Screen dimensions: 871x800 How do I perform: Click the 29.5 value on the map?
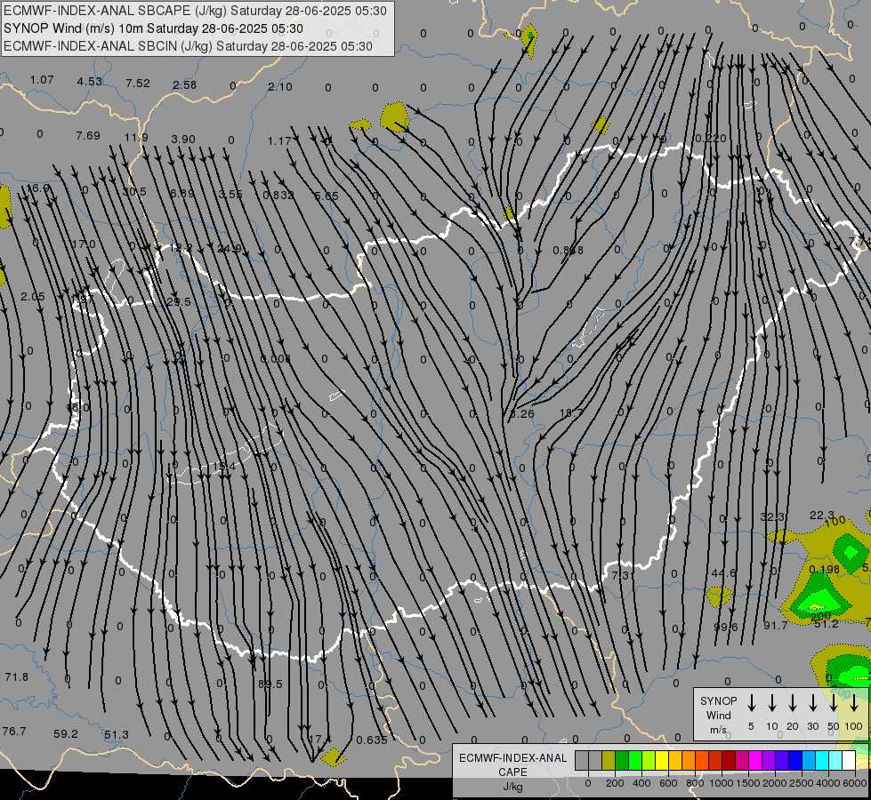[x=179, y=302]
